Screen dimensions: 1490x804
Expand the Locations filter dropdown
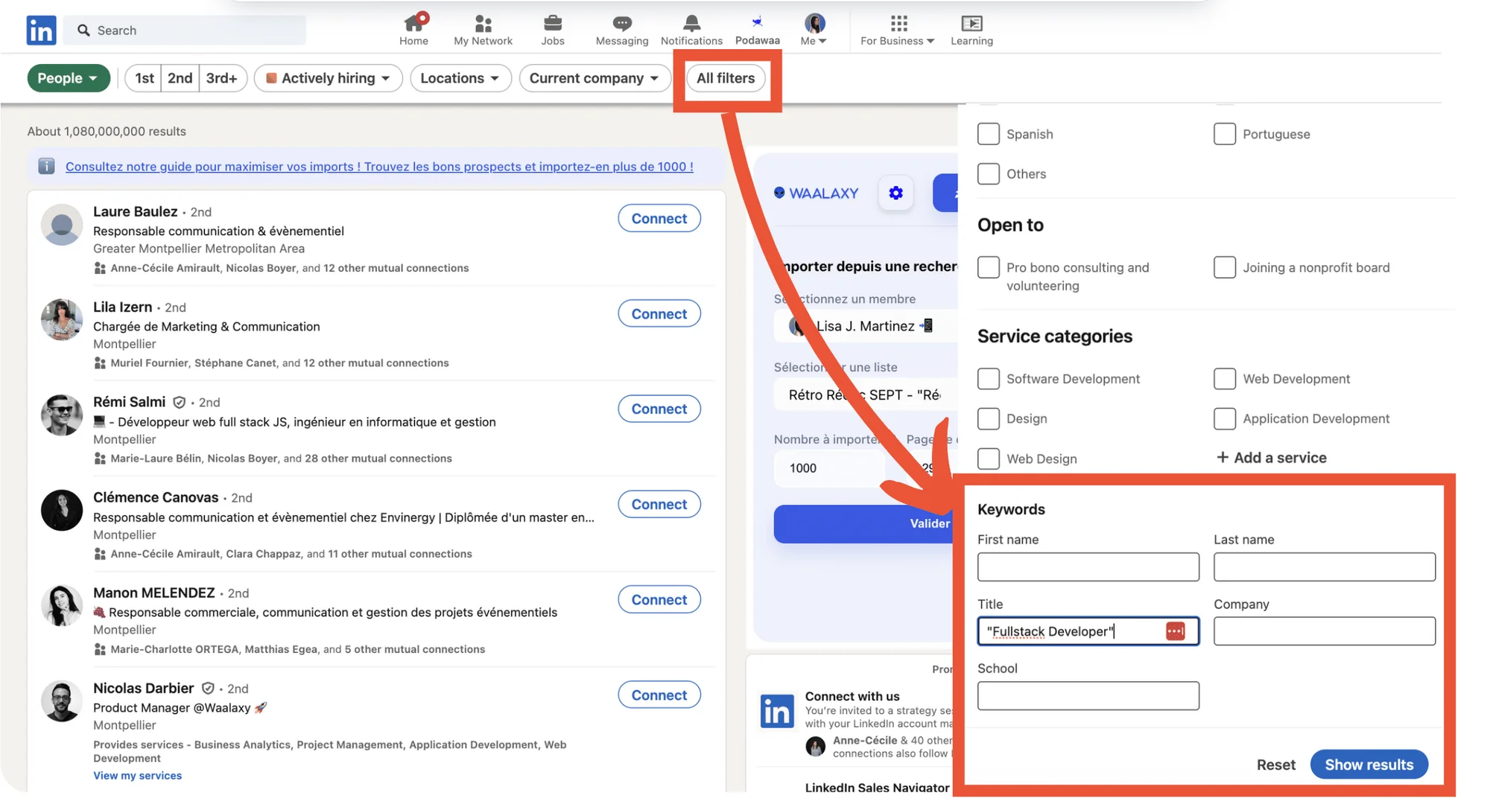tap(460, 78)
